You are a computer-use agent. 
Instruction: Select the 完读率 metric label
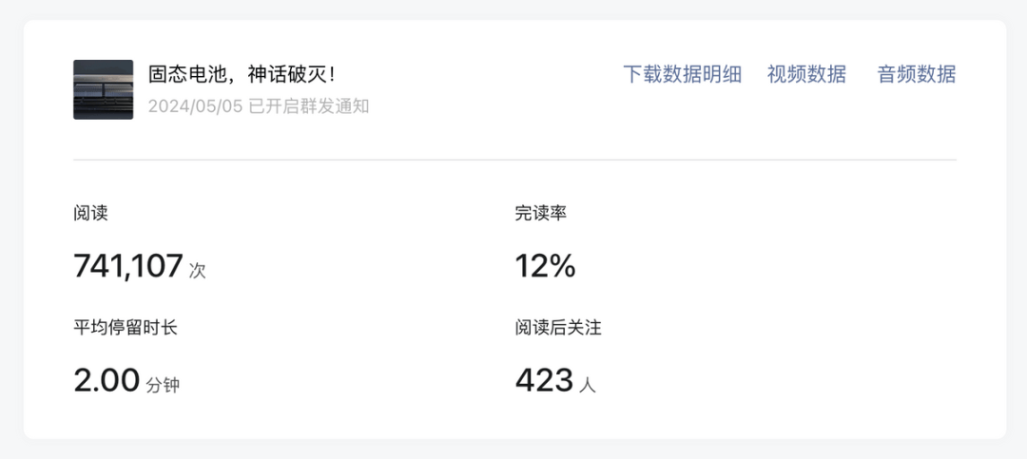(540, 214)
